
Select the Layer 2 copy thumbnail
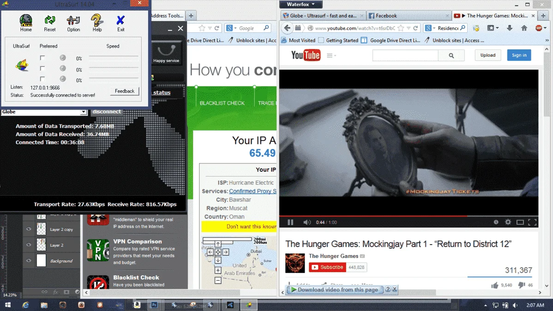pyautogui.click(x=41, y=229)
